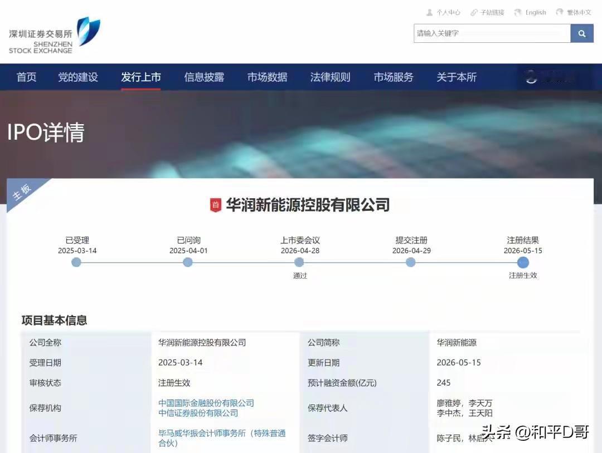Open the 法律规则 menu item

[330, 77]
